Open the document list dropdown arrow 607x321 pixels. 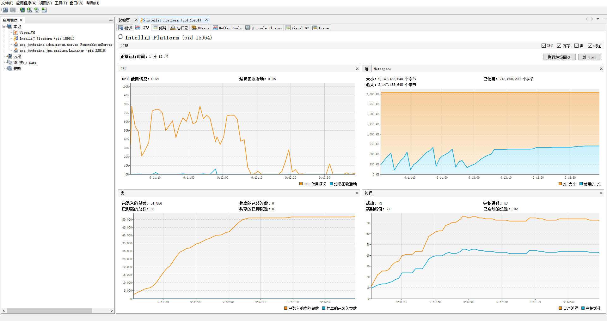(598, 19)
